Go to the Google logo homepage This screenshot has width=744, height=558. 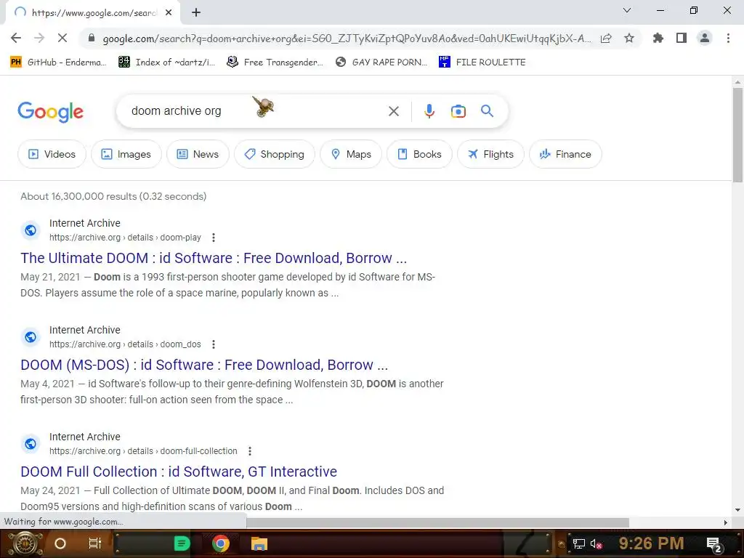click(x=50, y=112)
